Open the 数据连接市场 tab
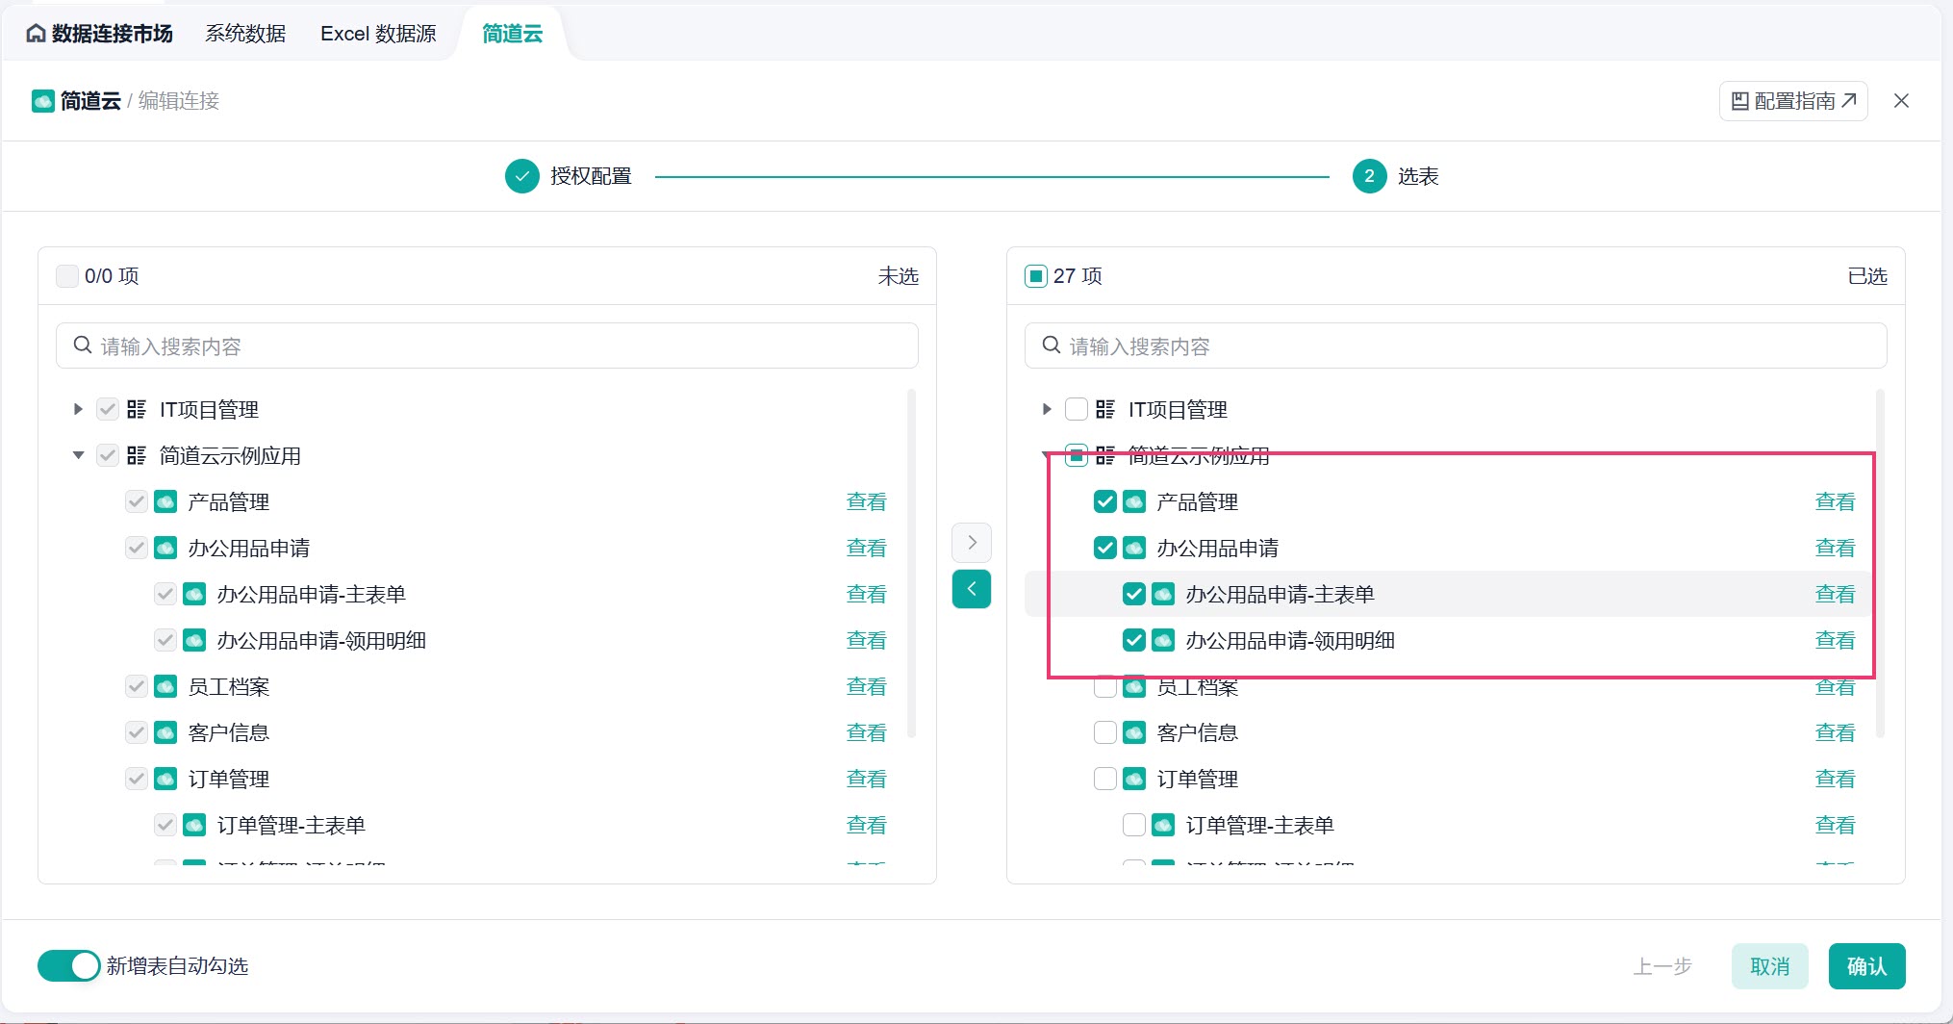Image resolution: width=1953 pixels, height=1024 pixels. pos(100,34)
